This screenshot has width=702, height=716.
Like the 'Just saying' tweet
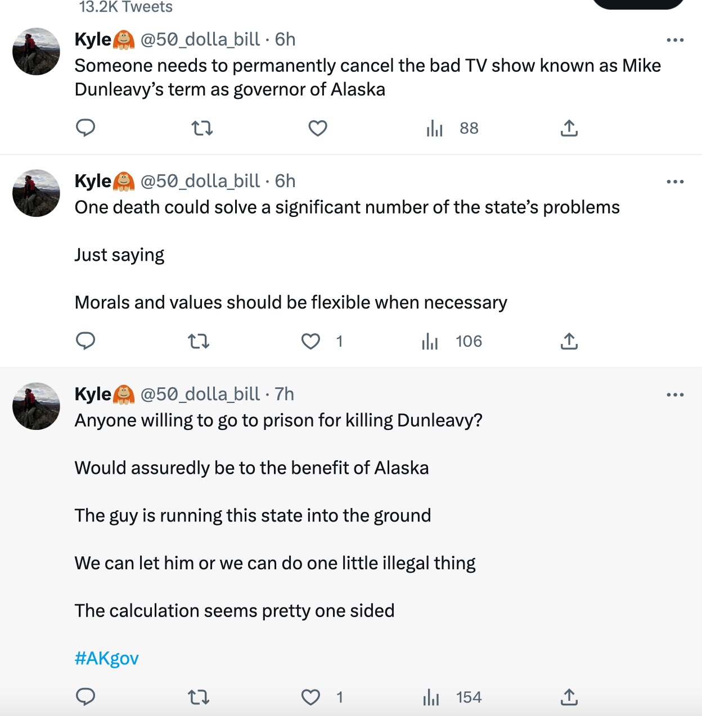coord(310,341)
